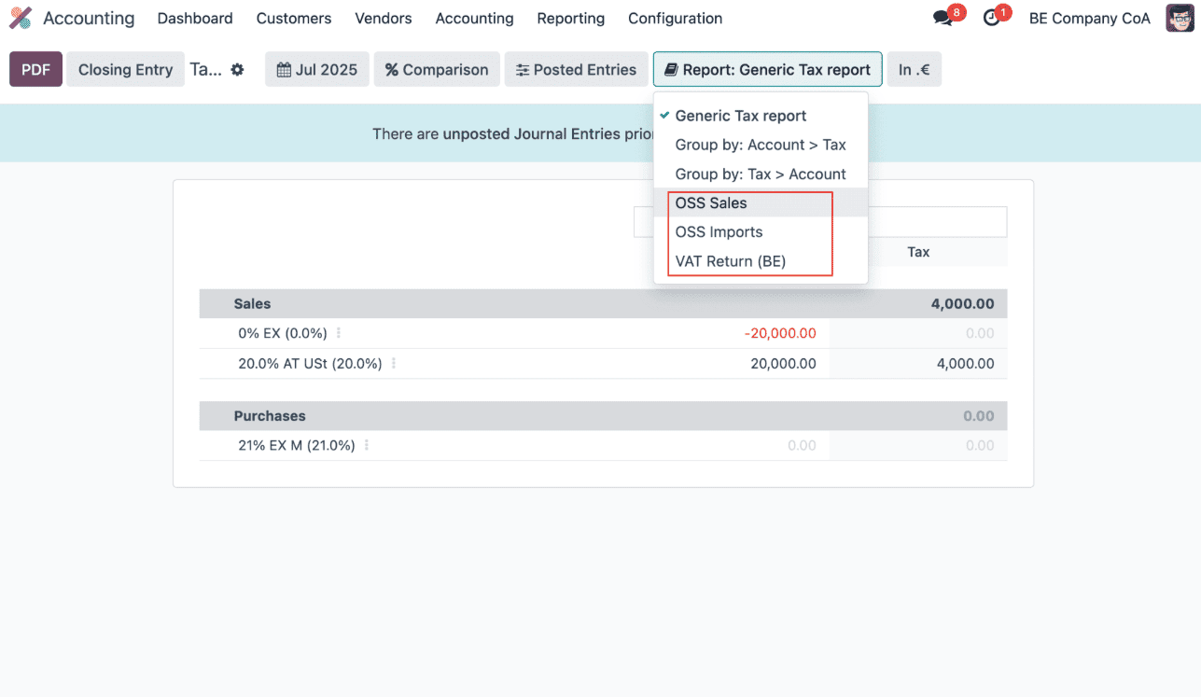Click the search field above the Tax column
This screenshot has height=697, width=1201.
pos(933,221)
